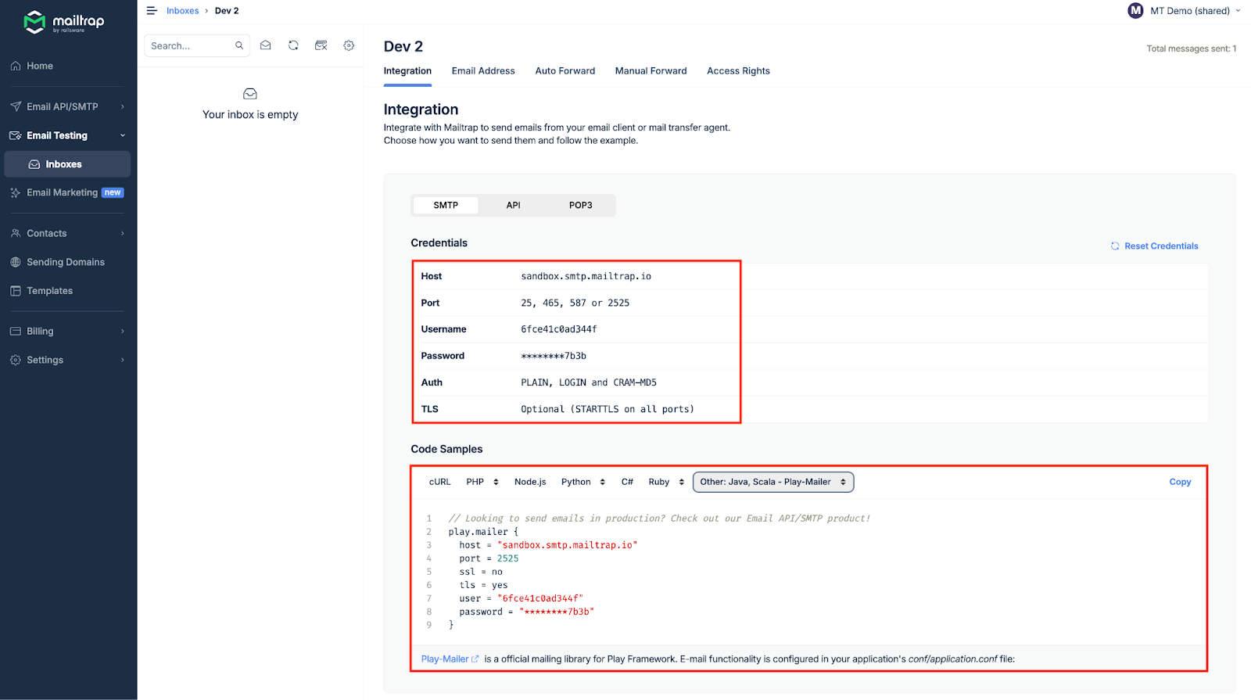
Task: Click the username value 6fce41c0ad344f
Action: coord(559,329)
